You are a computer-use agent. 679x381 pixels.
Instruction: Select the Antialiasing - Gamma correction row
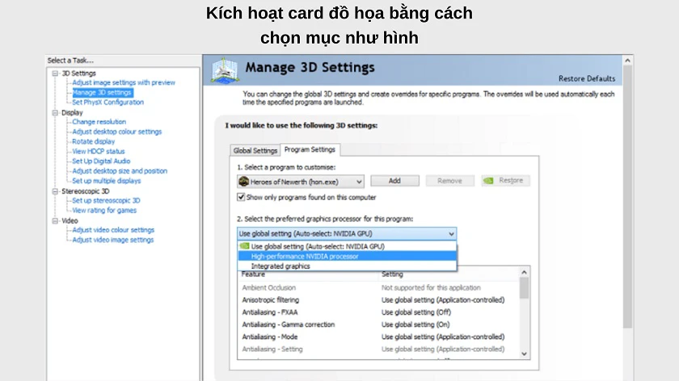pyautogui.click(x=378, y=324)
